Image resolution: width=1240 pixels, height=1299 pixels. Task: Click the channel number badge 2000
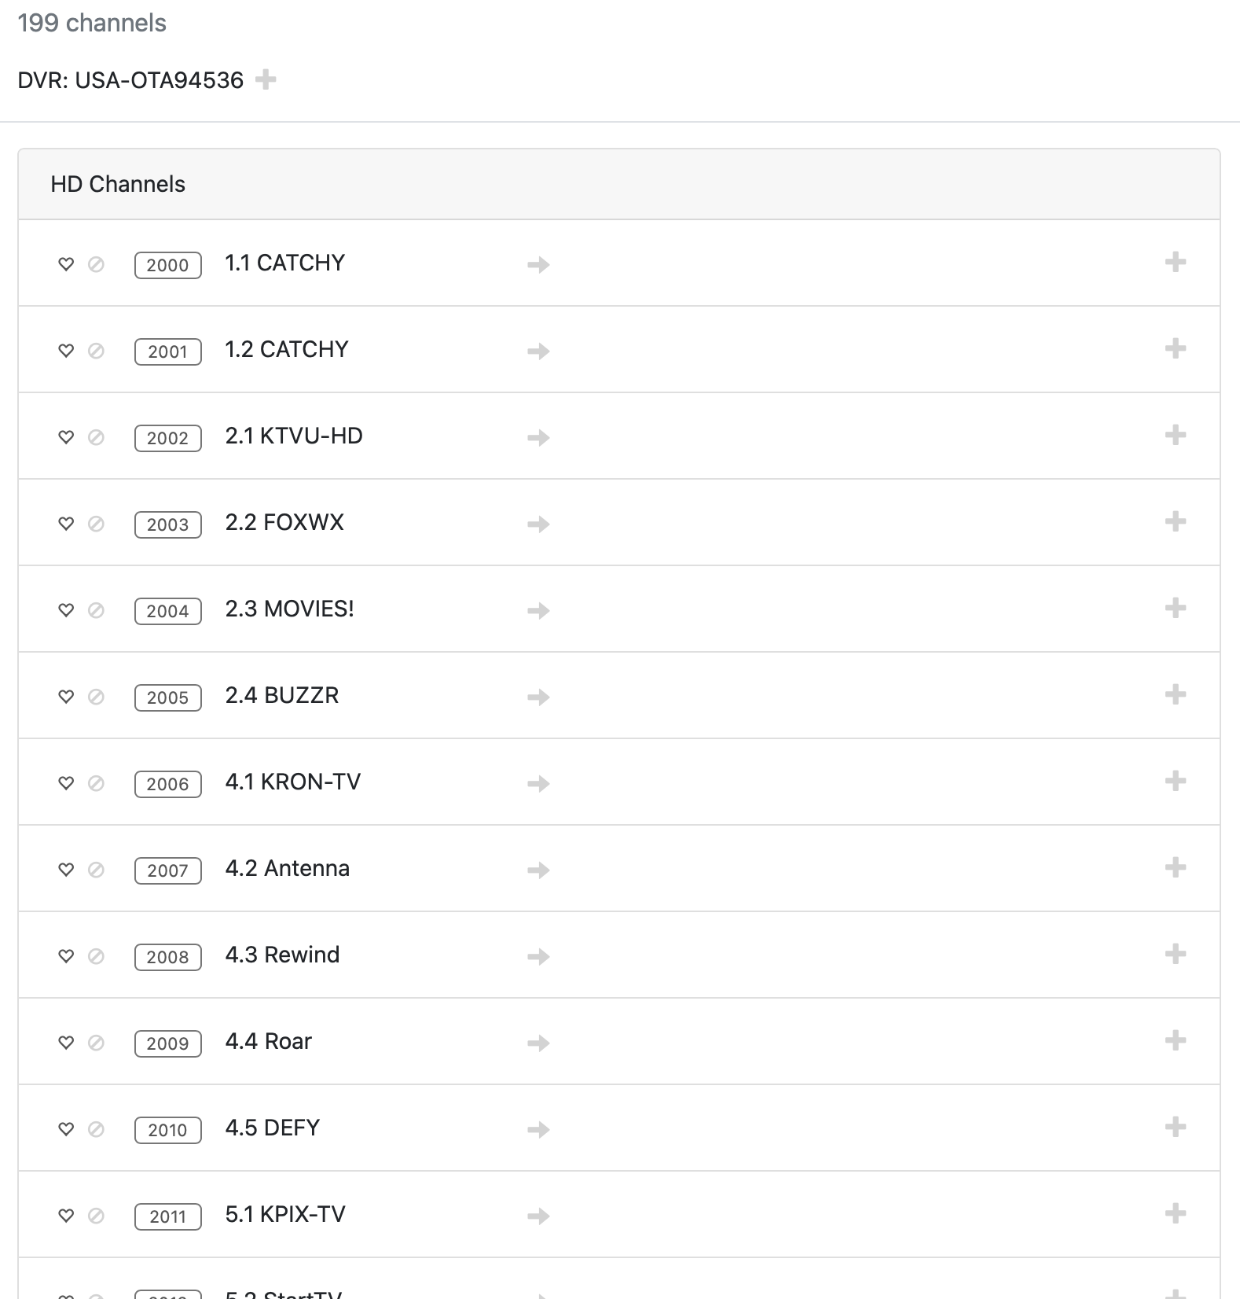coord(167,265)
